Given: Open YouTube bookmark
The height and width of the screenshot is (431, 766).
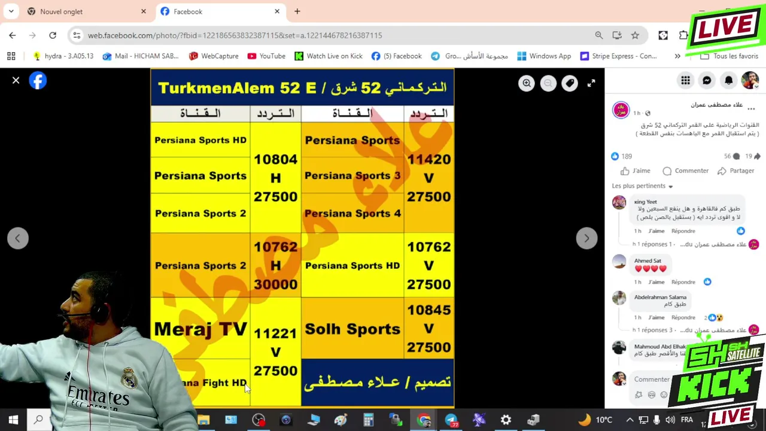Looking at the screenshot, I should click(x=266, y=56).
